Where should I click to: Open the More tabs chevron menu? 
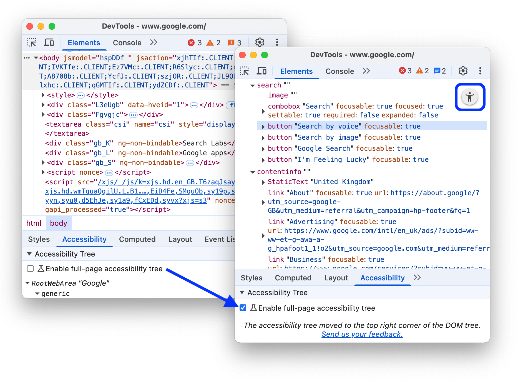click(x=366, y=71)
